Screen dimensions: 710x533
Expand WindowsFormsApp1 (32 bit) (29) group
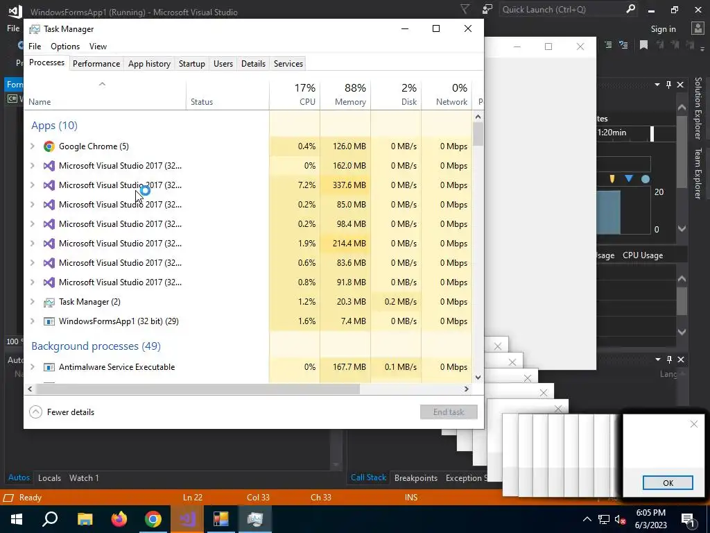(32, 321)
